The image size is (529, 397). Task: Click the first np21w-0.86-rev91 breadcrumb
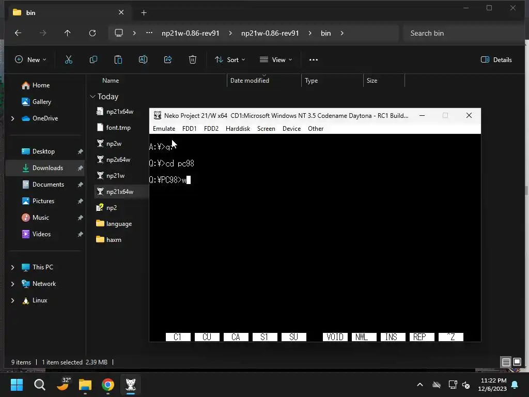click(191, 33)
